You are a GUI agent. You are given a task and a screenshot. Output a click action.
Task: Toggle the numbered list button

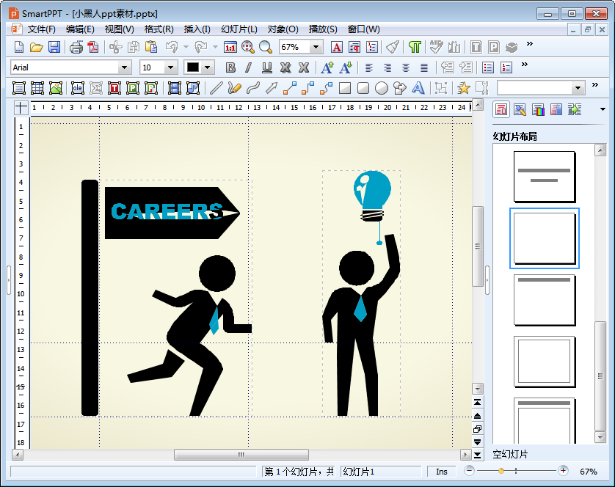(506, 67)
